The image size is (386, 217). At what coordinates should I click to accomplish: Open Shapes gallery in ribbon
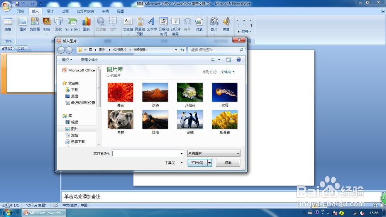point(58,24)
